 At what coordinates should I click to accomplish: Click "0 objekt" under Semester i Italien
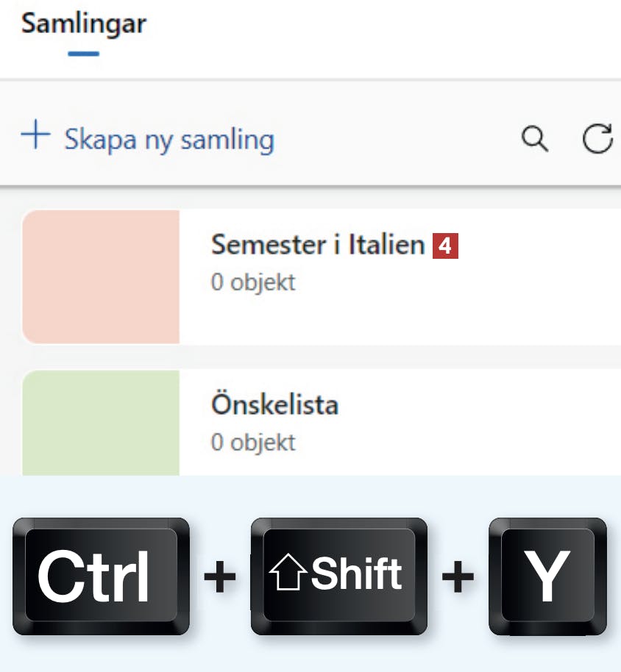tap(253, 282)
